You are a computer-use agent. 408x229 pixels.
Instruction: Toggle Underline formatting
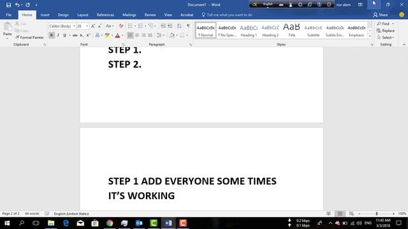(x=64, y=35)
